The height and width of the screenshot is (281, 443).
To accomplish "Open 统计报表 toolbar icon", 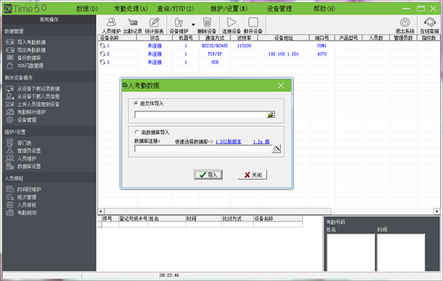I will pos(154,25).
